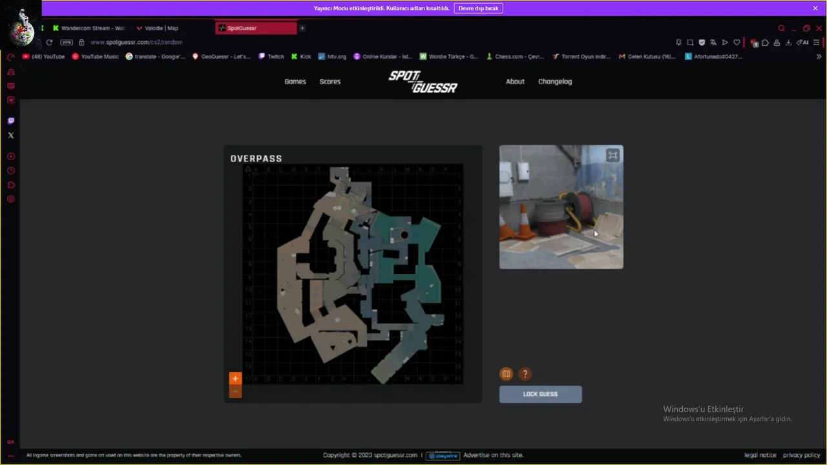
Task: Open the Games menu item
Action: point(295,81)
